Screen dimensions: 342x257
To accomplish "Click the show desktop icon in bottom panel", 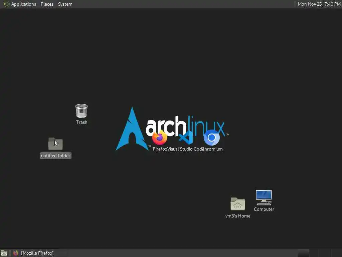I will [x=4, y=253].
